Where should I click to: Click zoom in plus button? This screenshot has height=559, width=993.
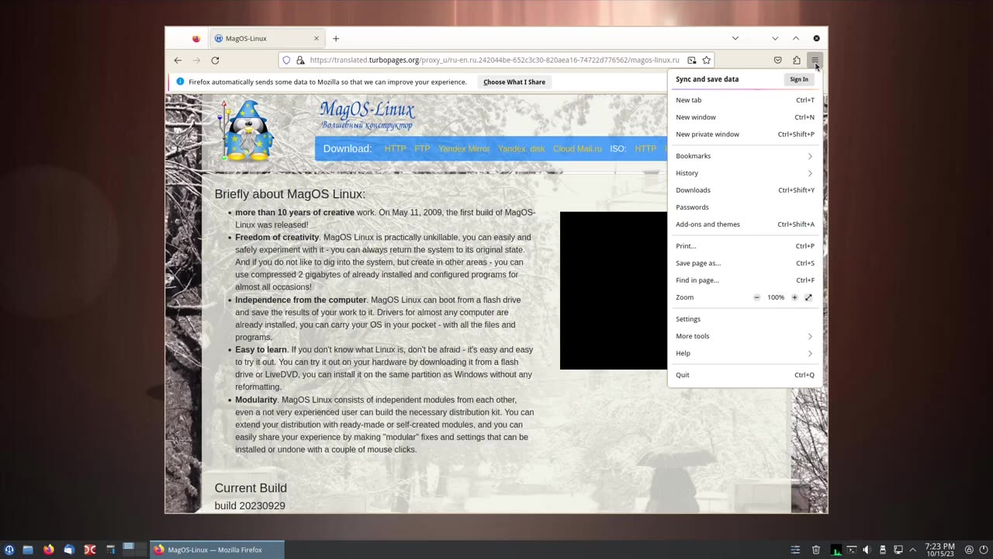pyautogui.click(x=794, y=297)
